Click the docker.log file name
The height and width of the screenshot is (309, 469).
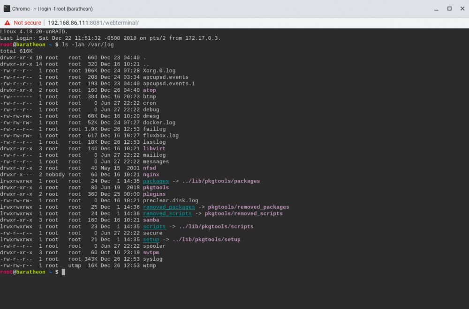(159, 123)
